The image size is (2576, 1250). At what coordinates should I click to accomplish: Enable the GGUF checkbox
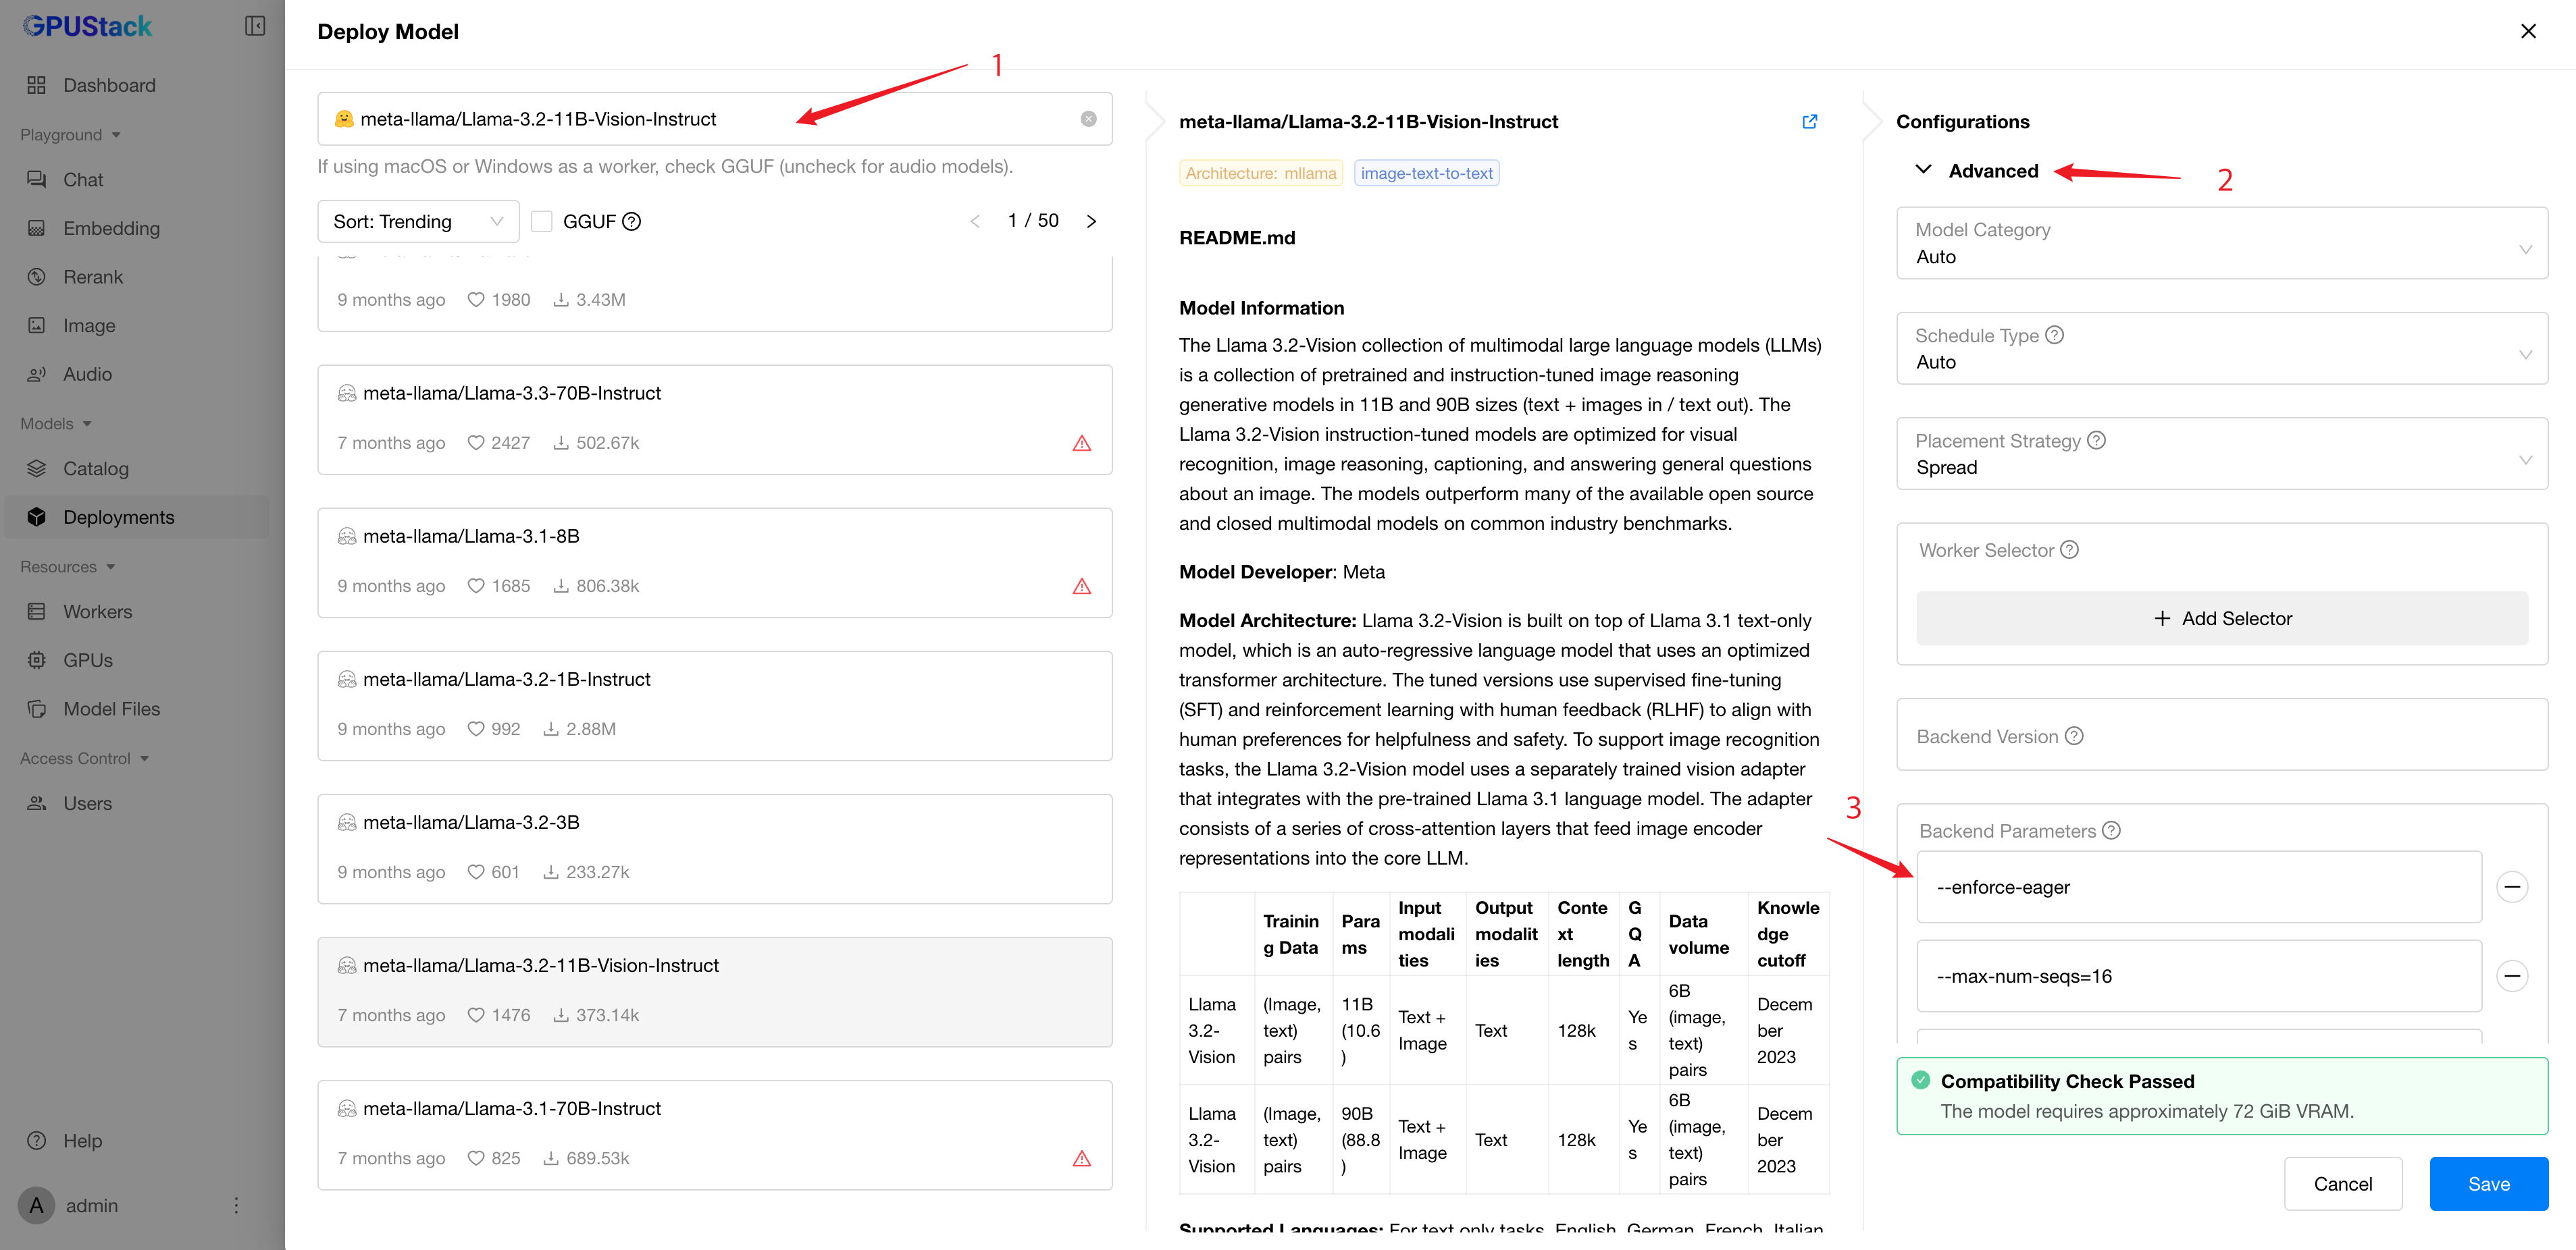(542, 221)
